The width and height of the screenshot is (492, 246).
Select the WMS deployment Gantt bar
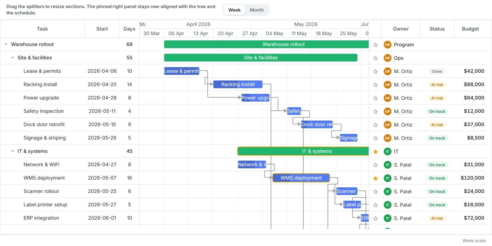click(x=301, y=178)
